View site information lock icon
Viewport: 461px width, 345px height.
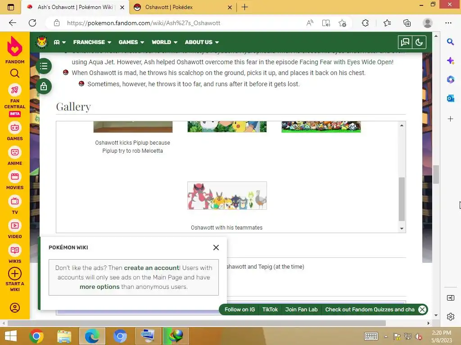[x=57, y=23]
